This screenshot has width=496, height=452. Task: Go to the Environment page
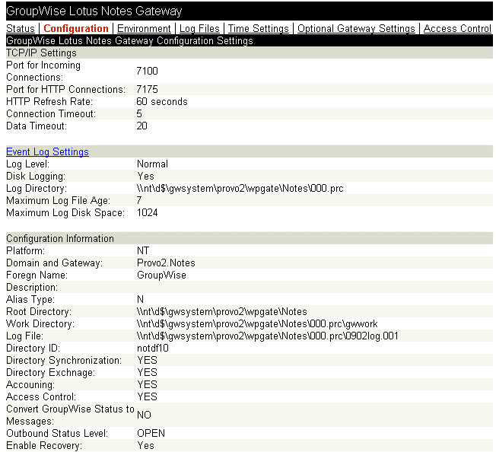coord(144,28)
